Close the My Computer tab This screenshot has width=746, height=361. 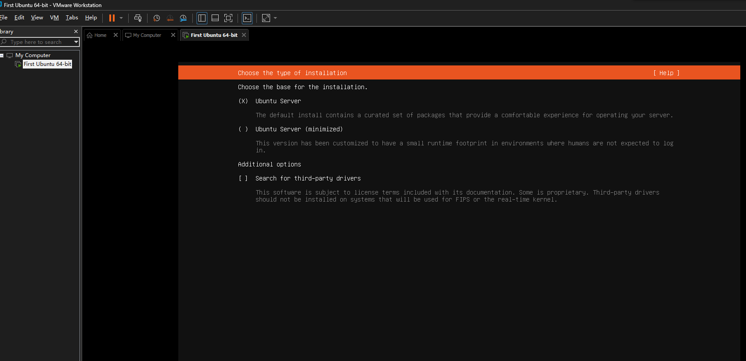click(x=173, y=35)
